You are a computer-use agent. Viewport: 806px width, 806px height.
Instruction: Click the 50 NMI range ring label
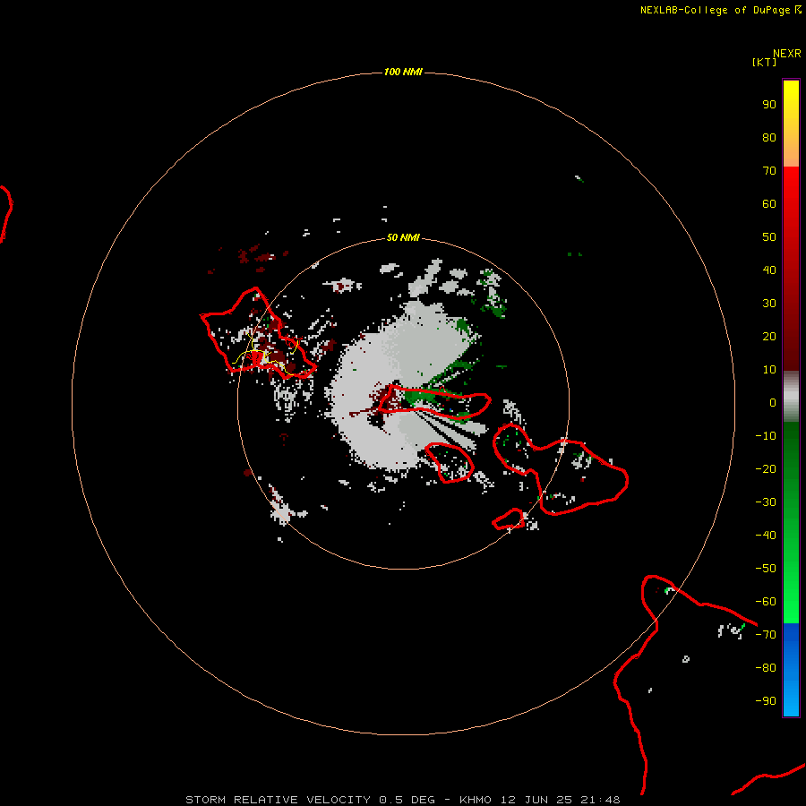(x=403, y=237)
